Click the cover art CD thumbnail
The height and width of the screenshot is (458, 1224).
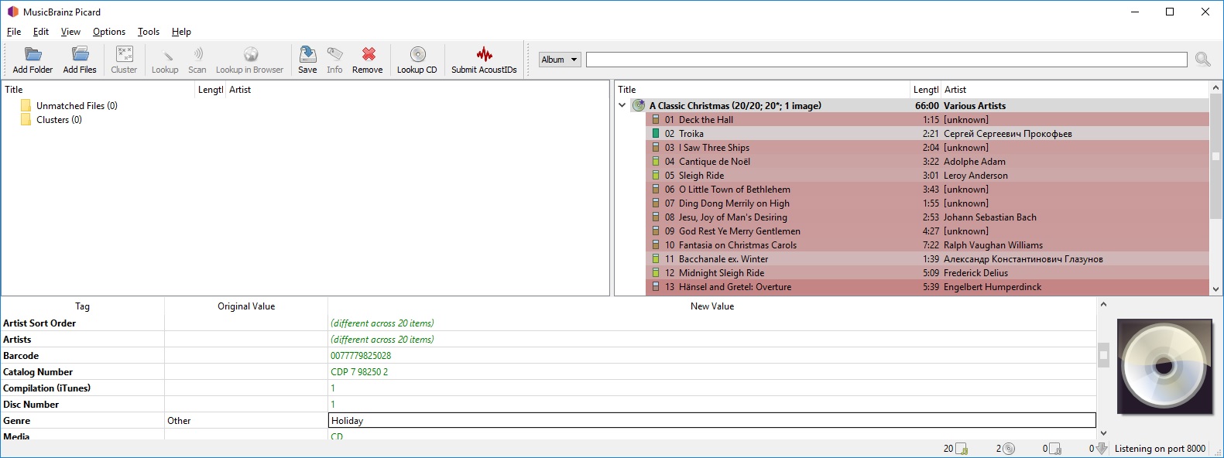pos(1164,367)
